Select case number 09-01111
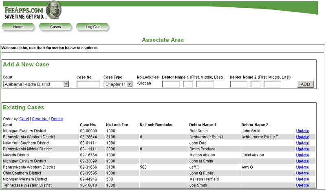Screen dimensions: 326x191 coord(88,143)
